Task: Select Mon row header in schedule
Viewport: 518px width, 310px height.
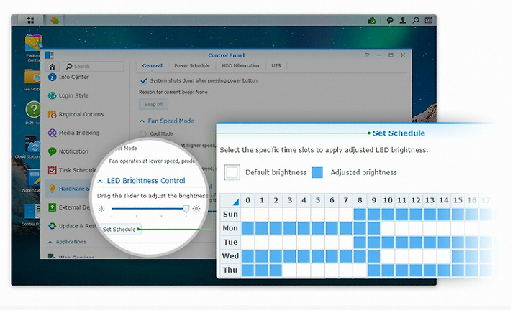Action: (x=231, y=228)
